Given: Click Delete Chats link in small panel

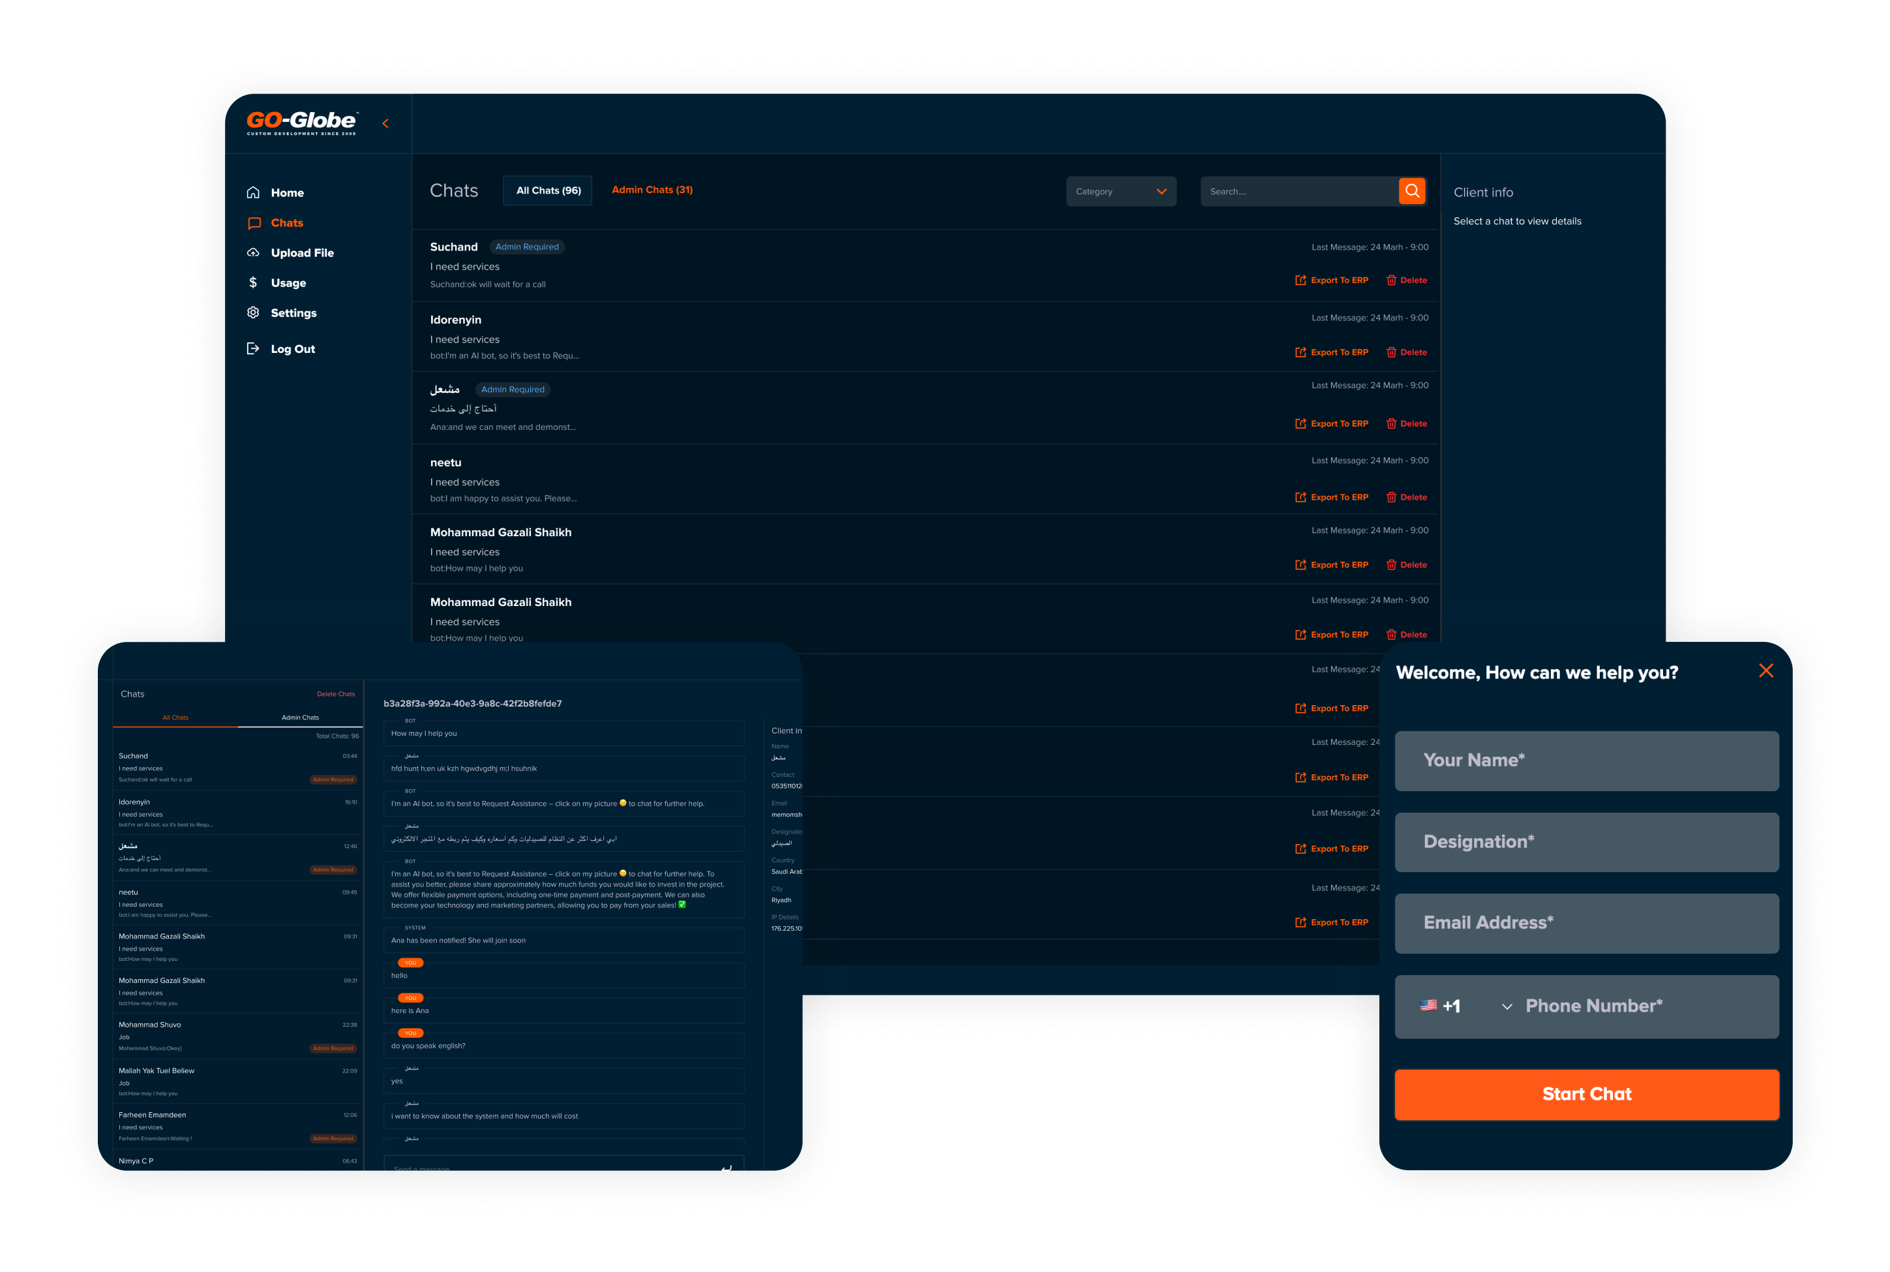Looking at the screenshot, I should click(x=336, y=693).
